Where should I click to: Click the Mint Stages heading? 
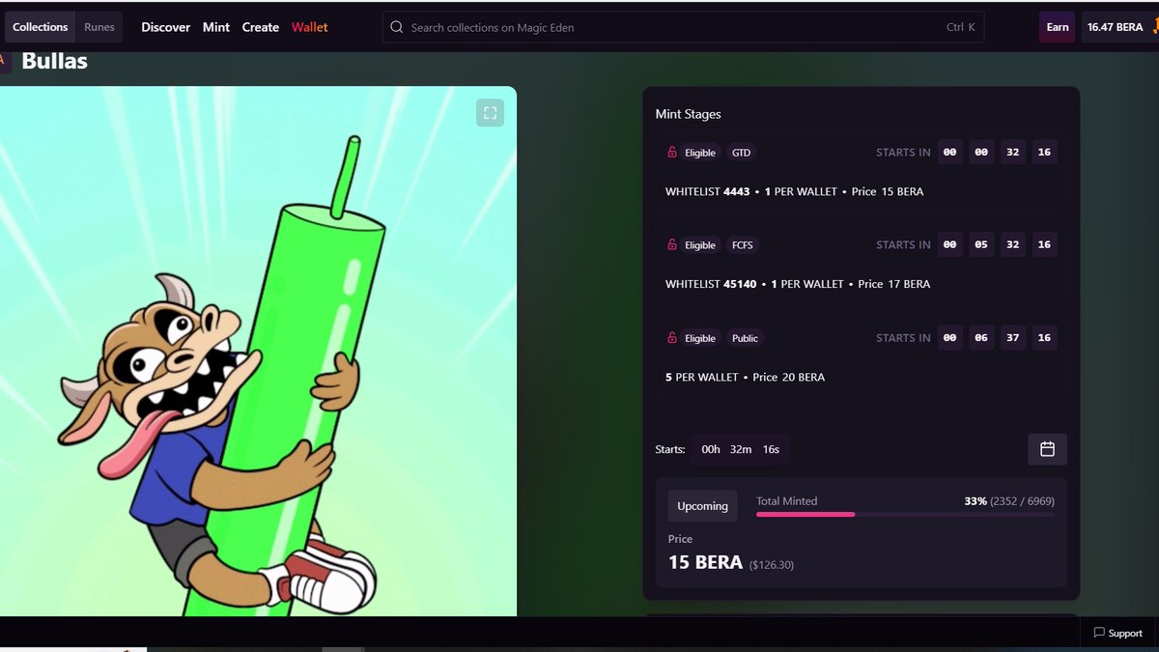[688, 114]
